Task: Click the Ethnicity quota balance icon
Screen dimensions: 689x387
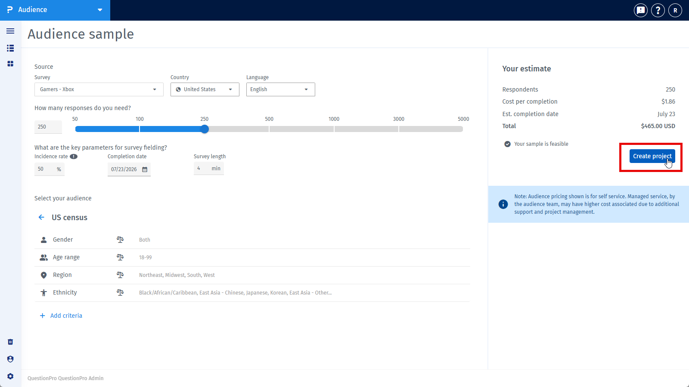Action: point(120,292)
